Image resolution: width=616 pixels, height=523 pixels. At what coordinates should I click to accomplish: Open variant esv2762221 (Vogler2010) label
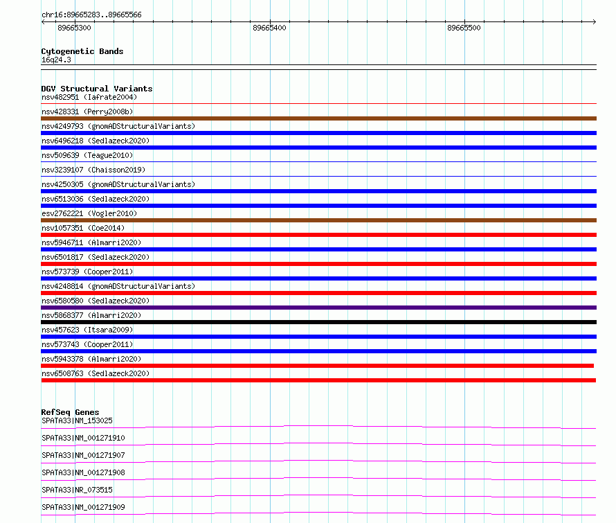click(89, 213)
